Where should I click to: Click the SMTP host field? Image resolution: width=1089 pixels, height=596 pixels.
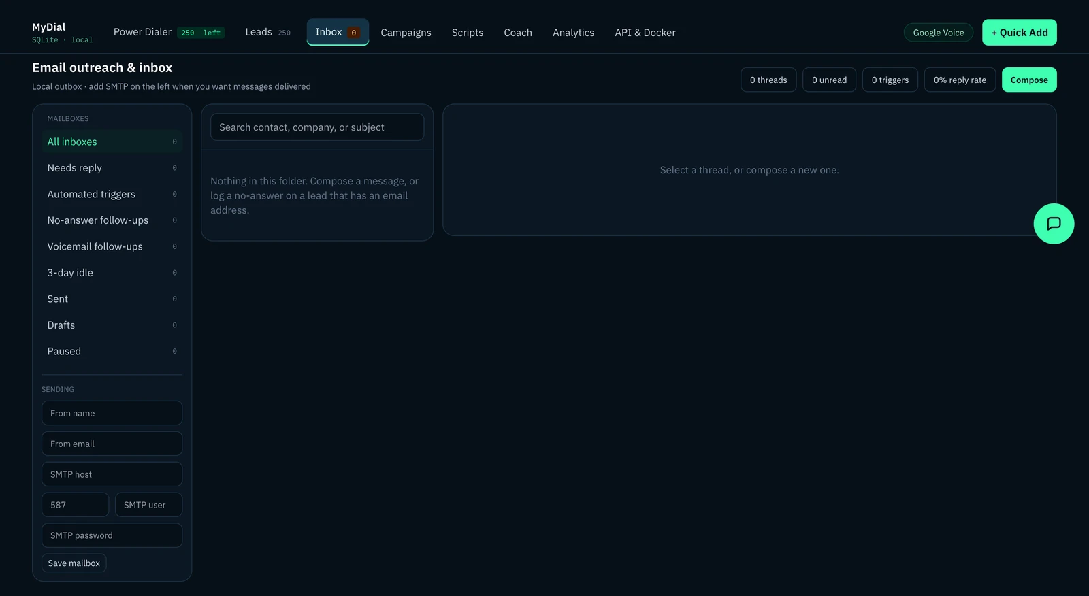click(112, 474)
